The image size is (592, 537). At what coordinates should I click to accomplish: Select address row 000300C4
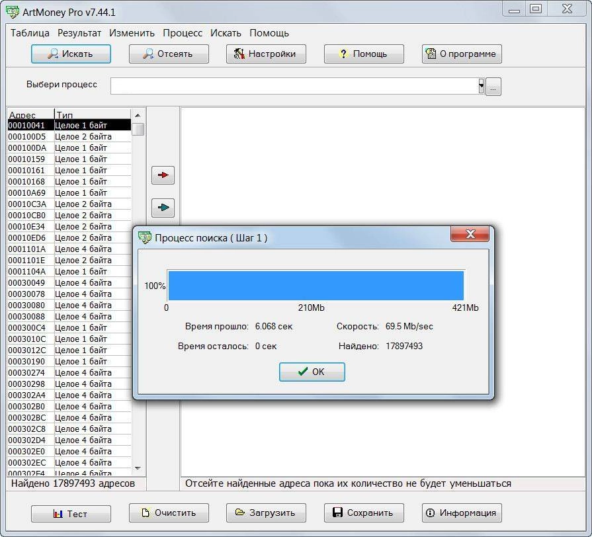(x=69, y=328)
